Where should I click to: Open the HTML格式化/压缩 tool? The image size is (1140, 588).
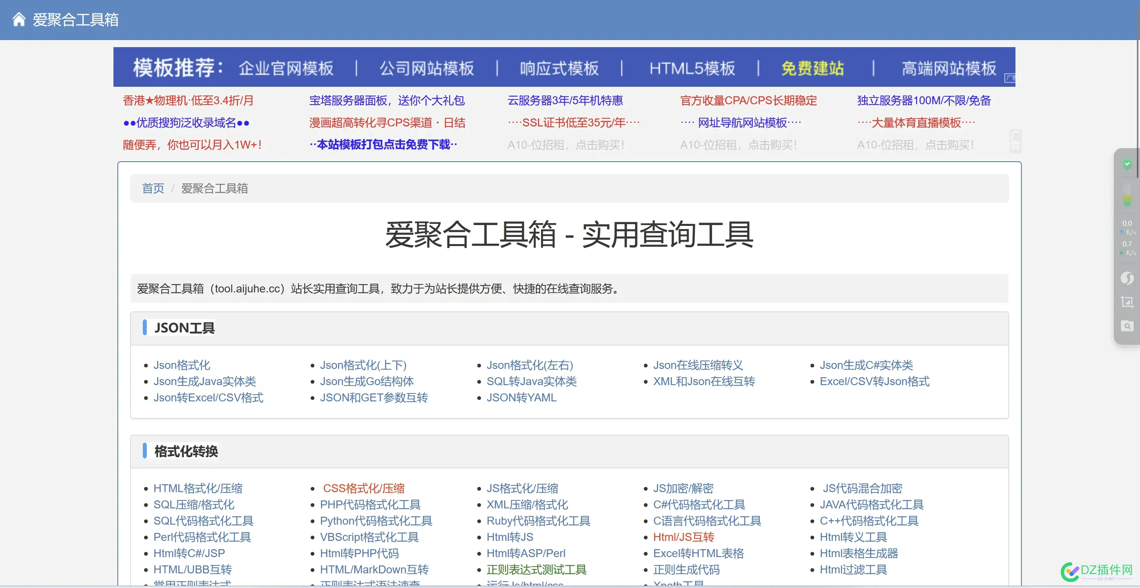point(198,489)
